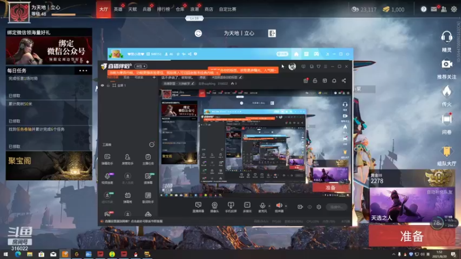The image size is (461, 259).
Task: Open the notification bell in companion toolbar
Action: pos(334,81)
